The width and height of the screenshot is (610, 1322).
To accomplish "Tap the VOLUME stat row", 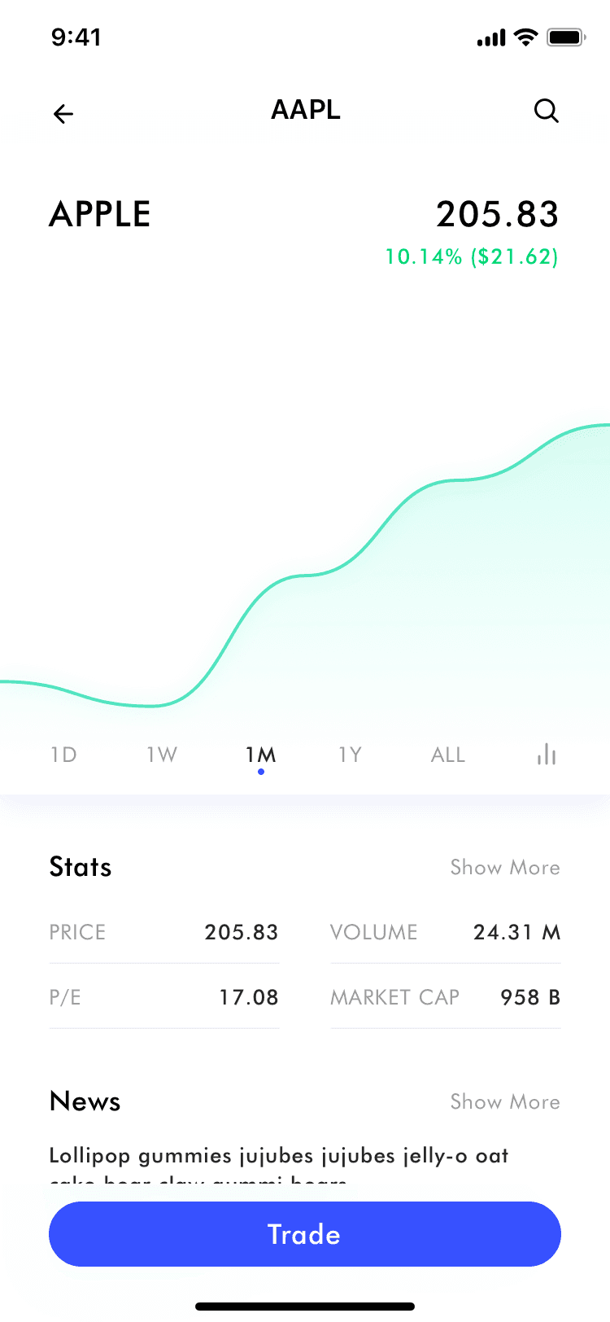I will [445, 932].
